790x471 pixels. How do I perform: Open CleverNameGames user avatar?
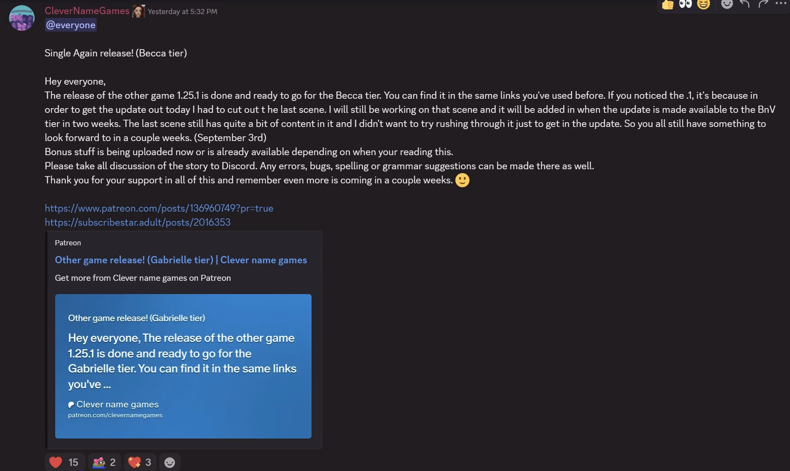click(x=22, y=18)
